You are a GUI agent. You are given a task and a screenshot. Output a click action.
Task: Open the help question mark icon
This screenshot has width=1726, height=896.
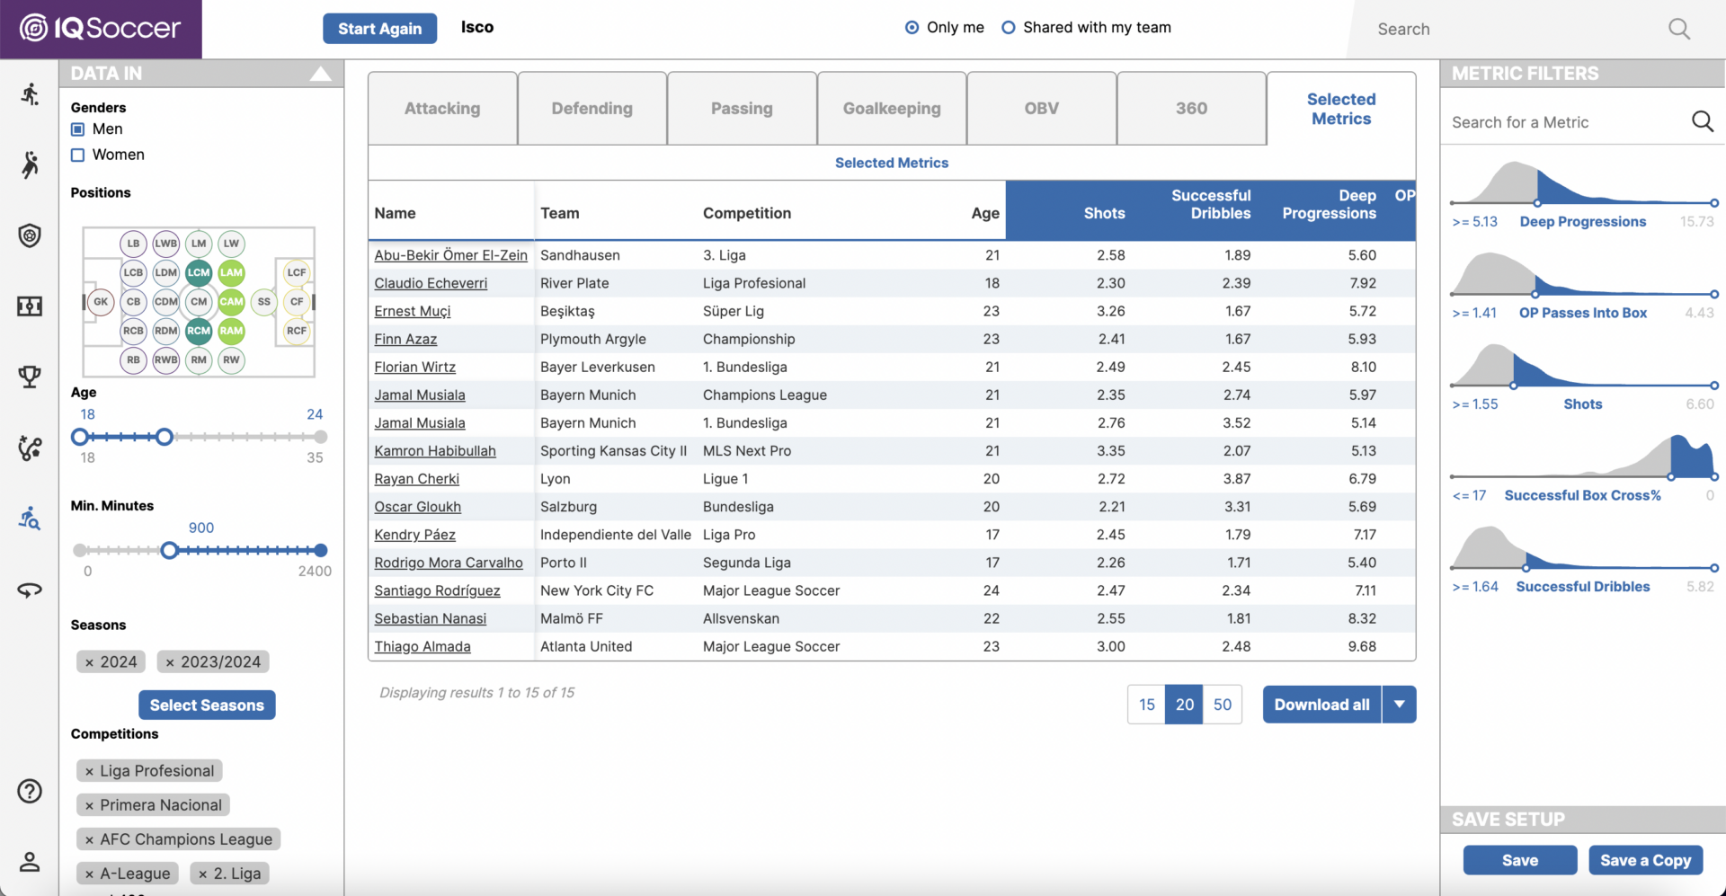point(30,791)
